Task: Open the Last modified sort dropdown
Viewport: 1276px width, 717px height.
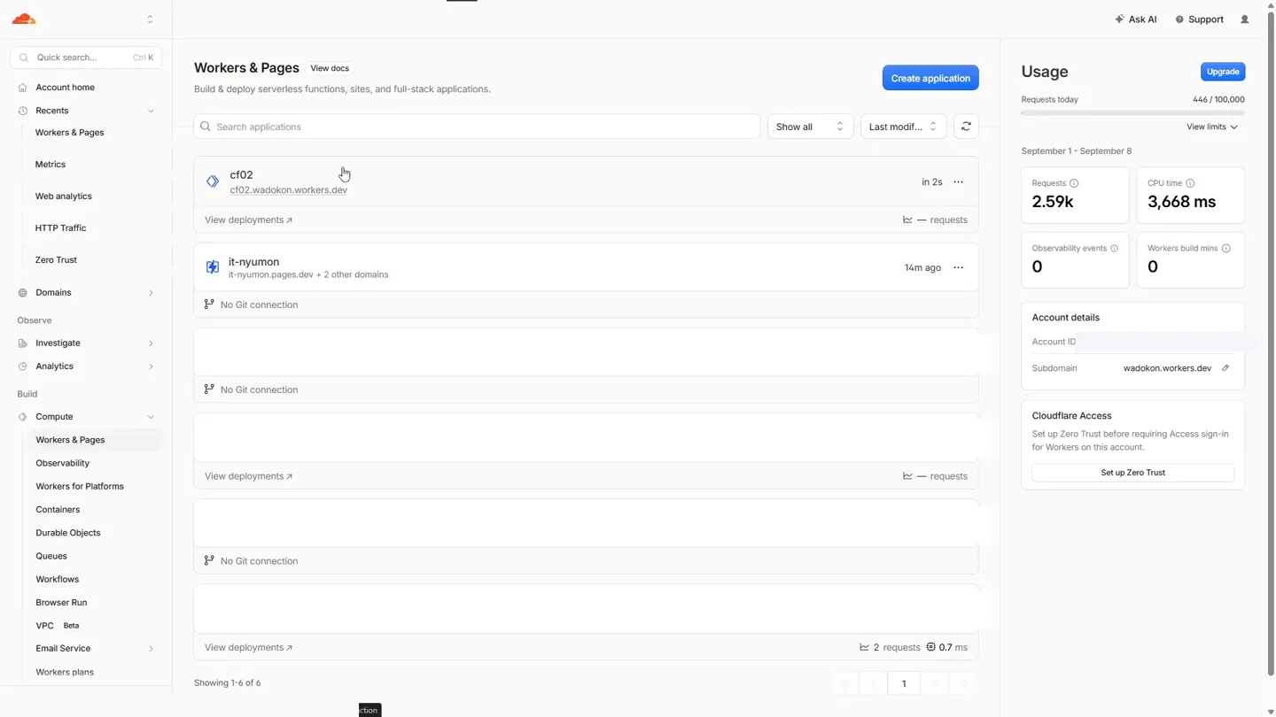Action: tap(903, 127)
